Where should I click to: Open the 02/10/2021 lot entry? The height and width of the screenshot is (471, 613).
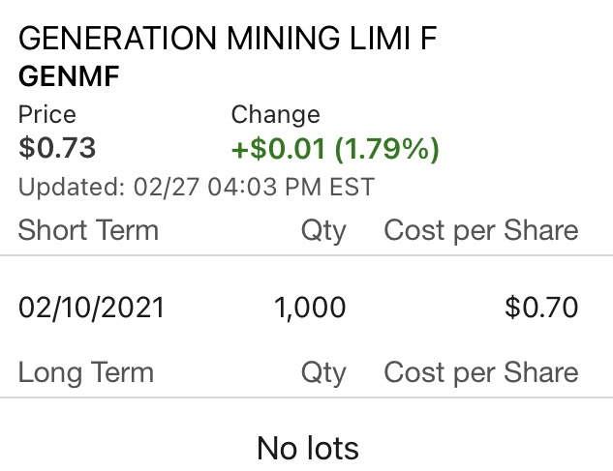click(x=91, y=308)
